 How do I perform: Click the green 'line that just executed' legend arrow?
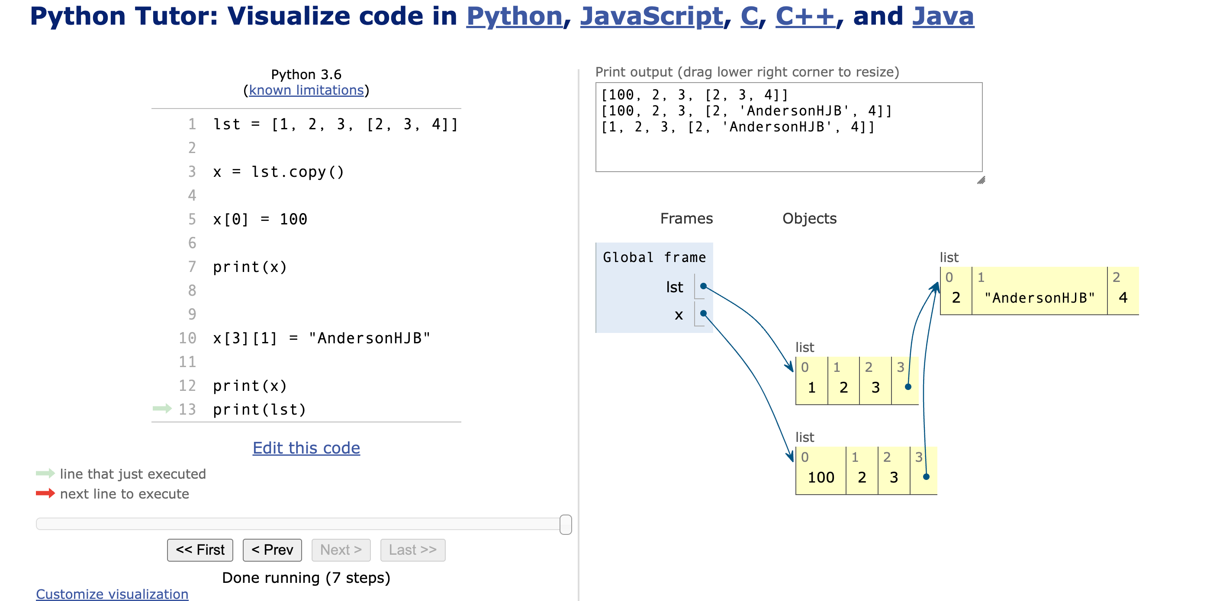pos(45,473)
